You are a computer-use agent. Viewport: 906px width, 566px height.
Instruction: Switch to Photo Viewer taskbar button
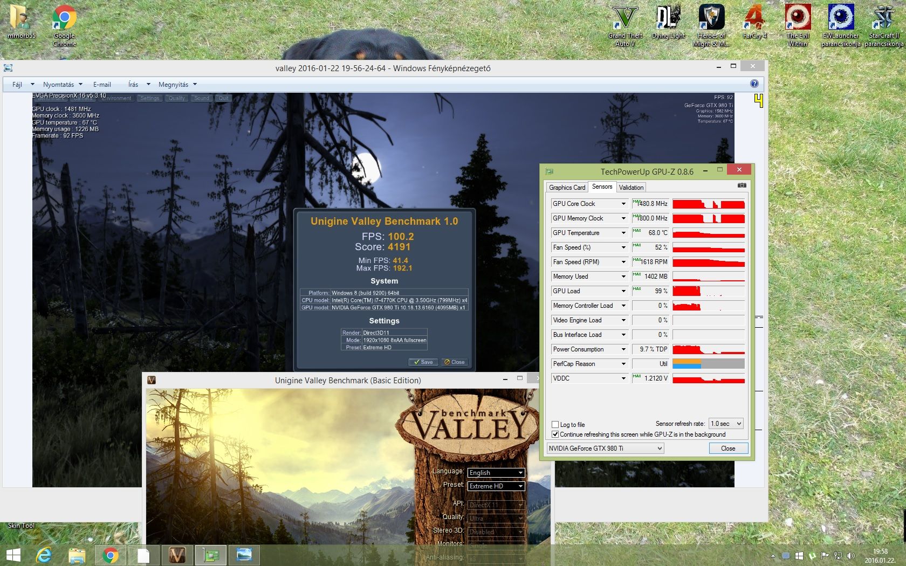pos(244,555)
